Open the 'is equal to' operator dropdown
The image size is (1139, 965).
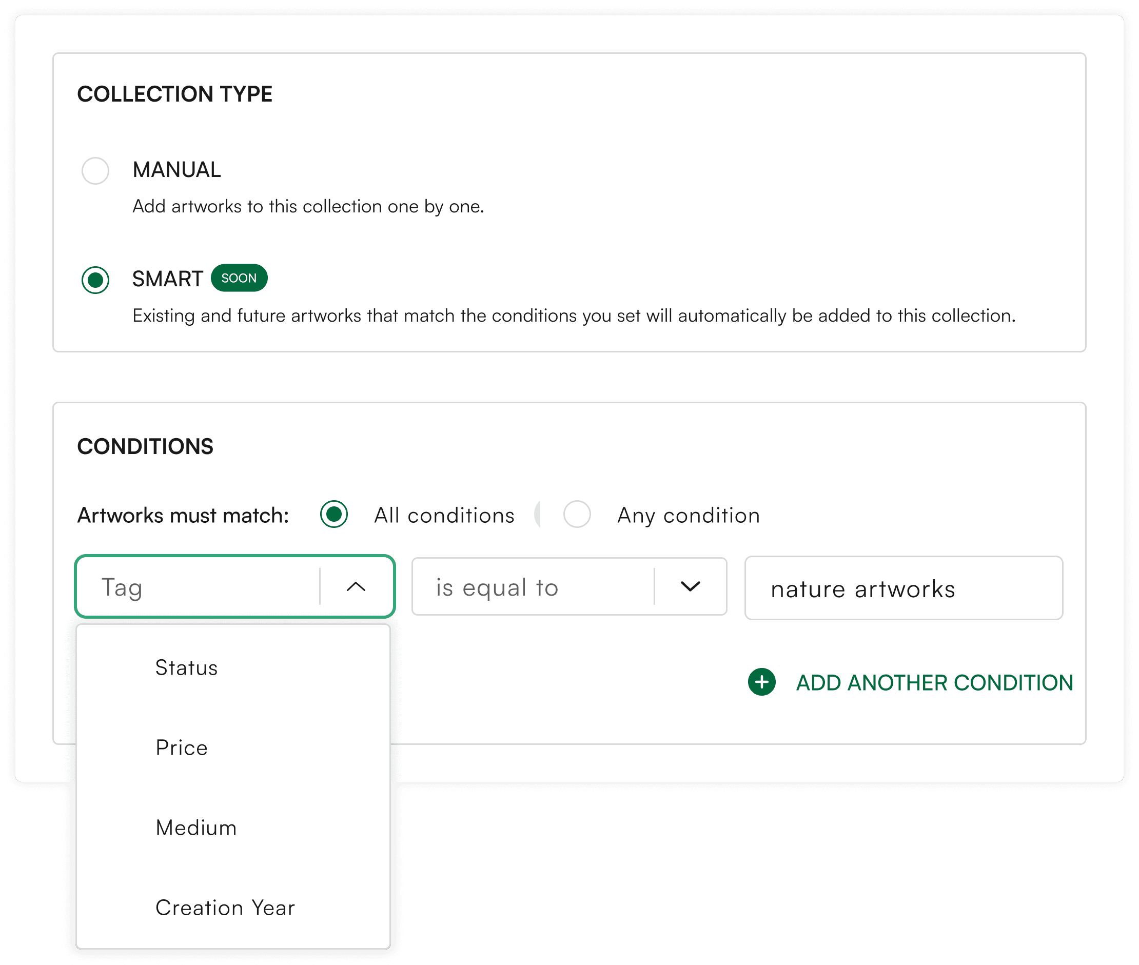pos(569,586)
